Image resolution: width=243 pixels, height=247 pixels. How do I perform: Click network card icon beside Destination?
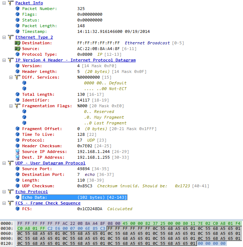pos(17,43)
